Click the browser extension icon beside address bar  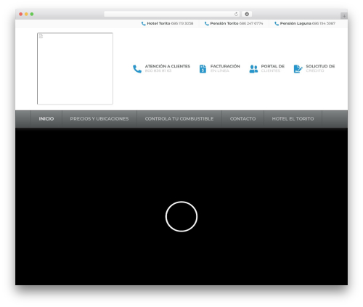(247, 15)
